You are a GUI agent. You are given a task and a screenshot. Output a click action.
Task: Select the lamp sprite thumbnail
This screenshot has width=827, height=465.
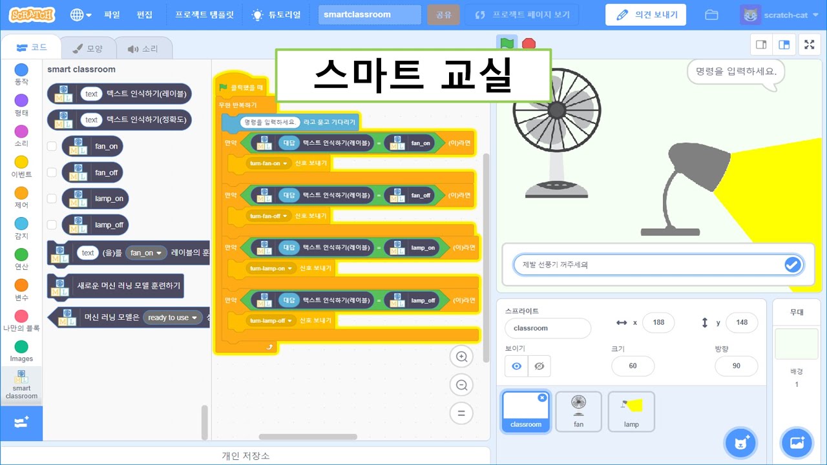coord(631,411)
